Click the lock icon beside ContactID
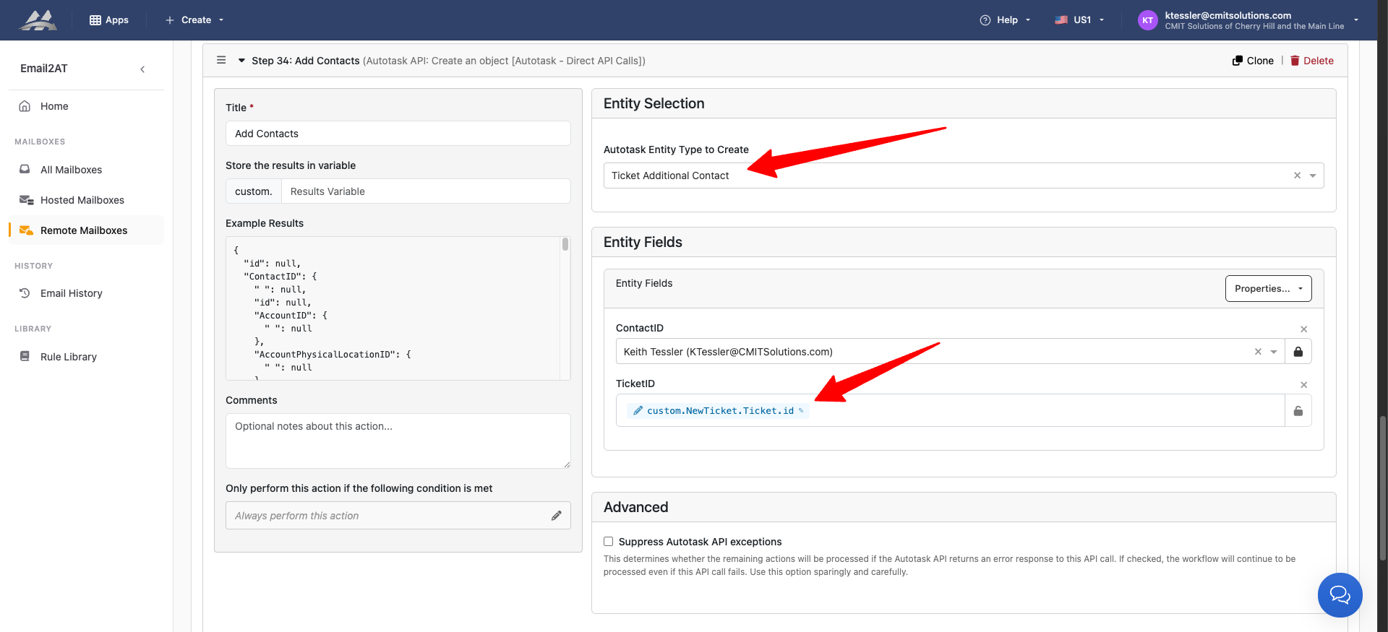The width and height of the screenshot is (1388, 632). [1298, 352]
